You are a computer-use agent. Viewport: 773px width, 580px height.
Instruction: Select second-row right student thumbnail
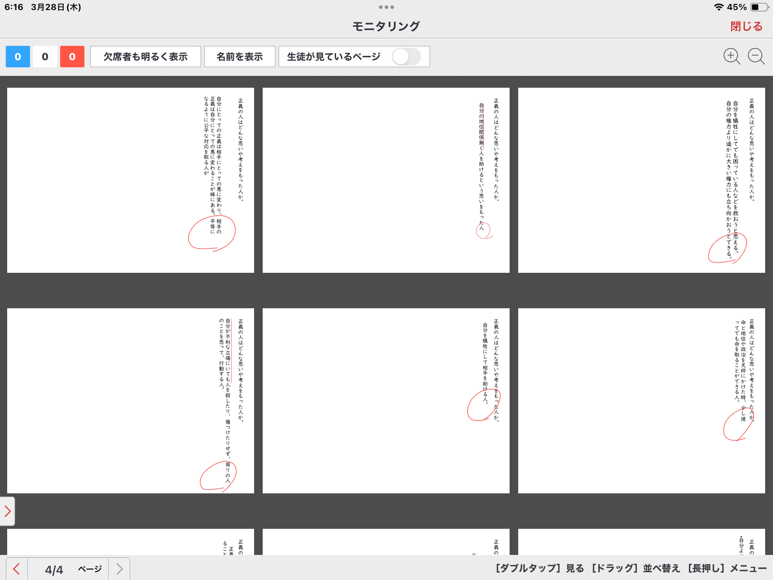(641, 400)
